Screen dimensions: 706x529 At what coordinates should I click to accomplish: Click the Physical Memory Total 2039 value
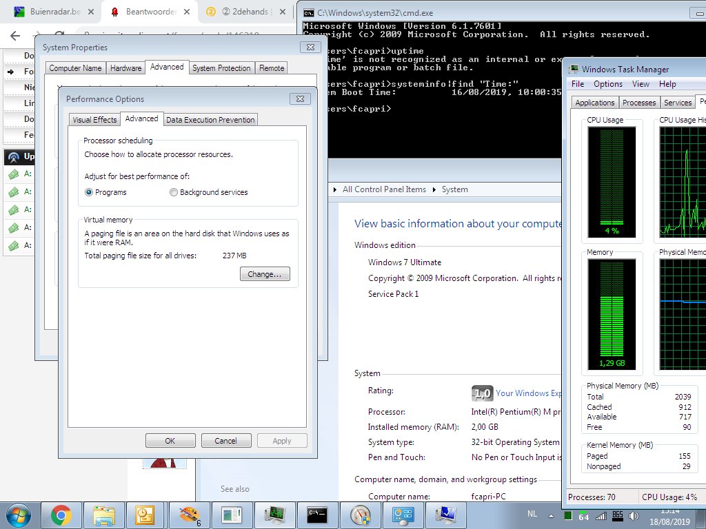point(683,397)
